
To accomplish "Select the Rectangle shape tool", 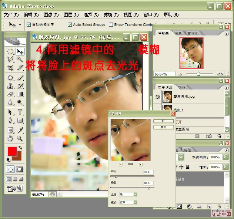I will point(20,120).
